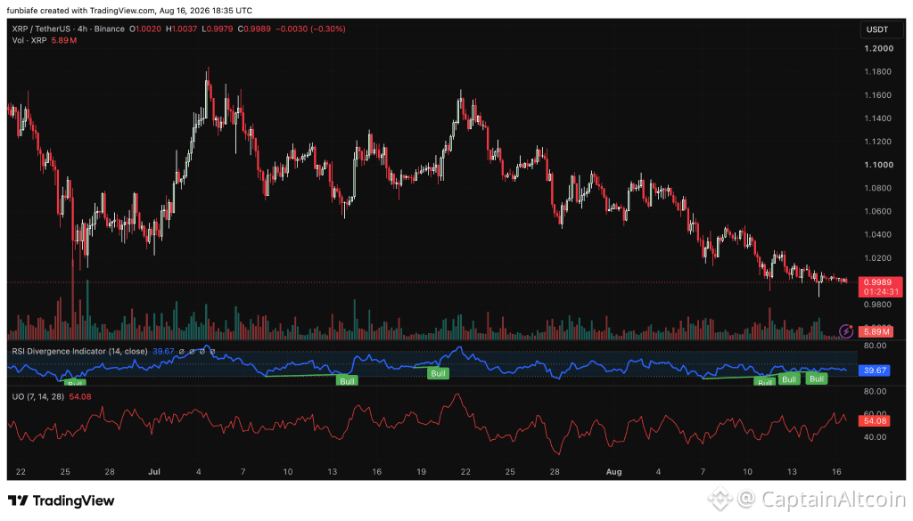Click the 0.9800 price scale label
This screenshot has height=521, width=913.
click(877, 304)
